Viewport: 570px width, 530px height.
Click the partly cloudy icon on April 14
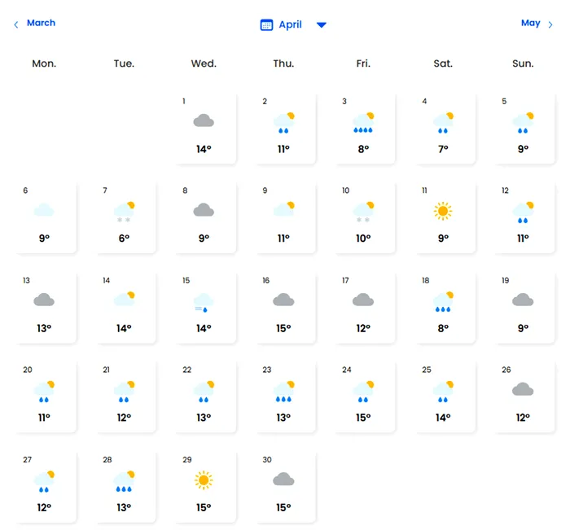click(x=124, y=300)
